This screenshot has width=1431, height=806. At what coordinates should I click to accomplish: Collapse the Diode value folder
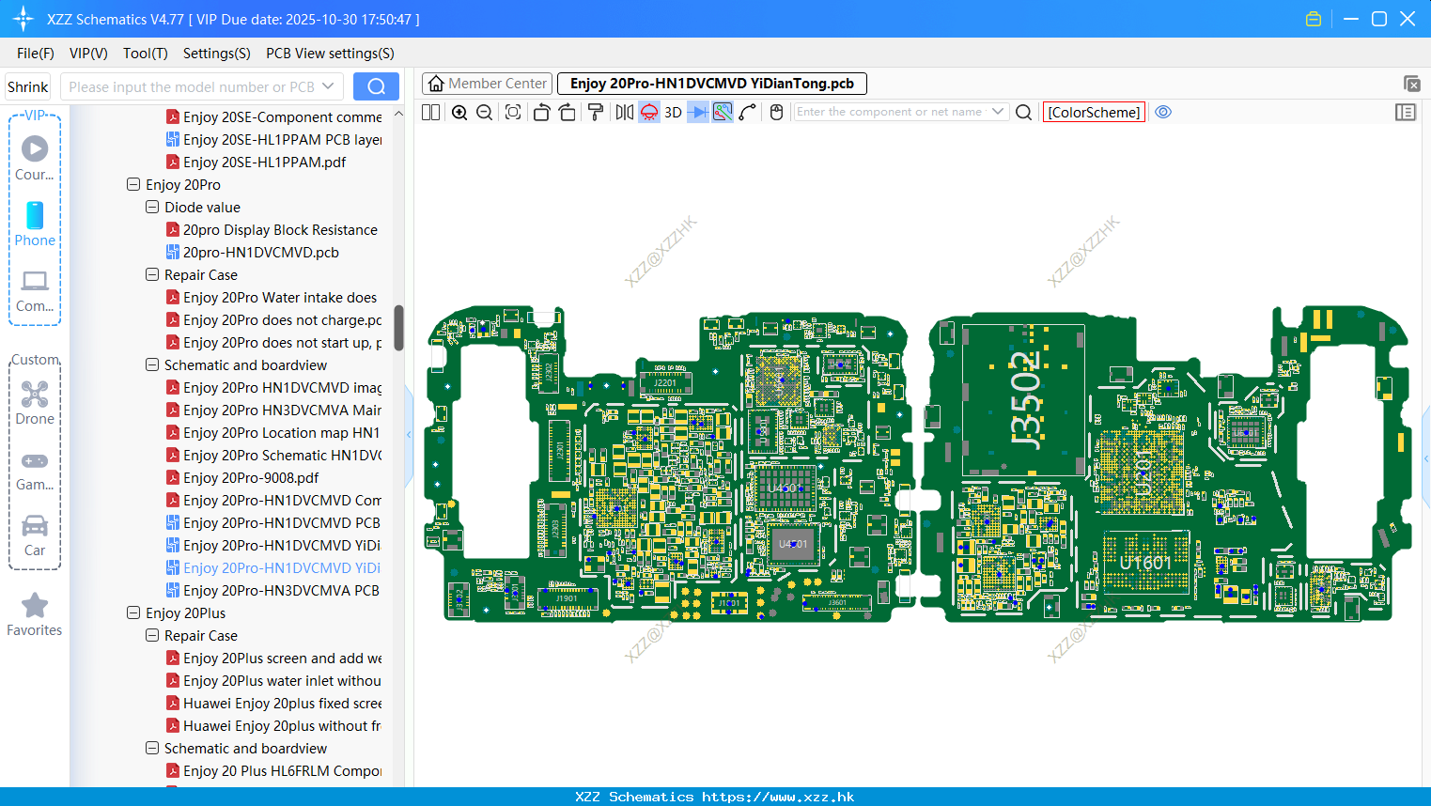click(152, 208)
